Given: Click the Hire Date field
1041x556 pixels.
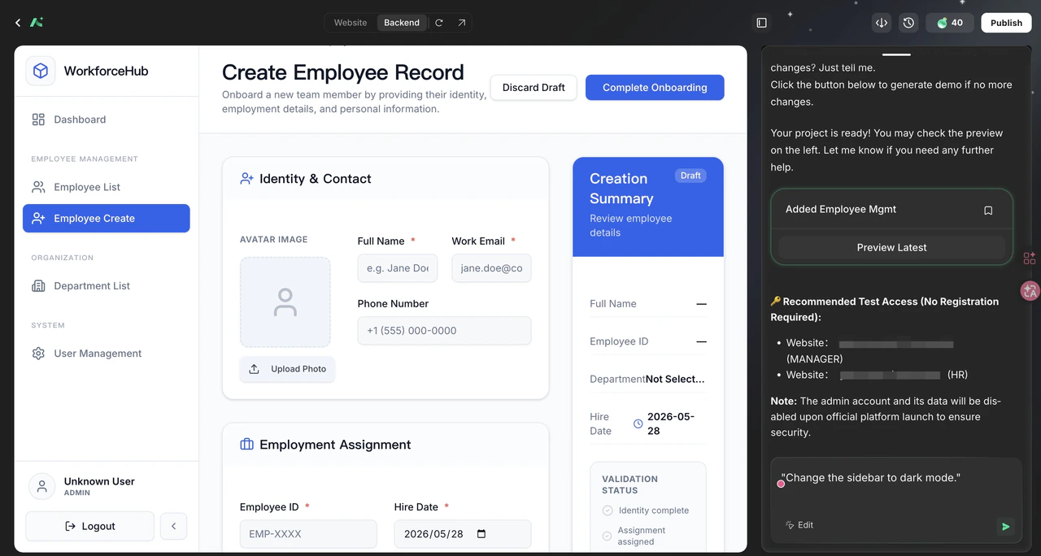Looking at the screenshot, I should pyautogui.click(x=463, y=534).
